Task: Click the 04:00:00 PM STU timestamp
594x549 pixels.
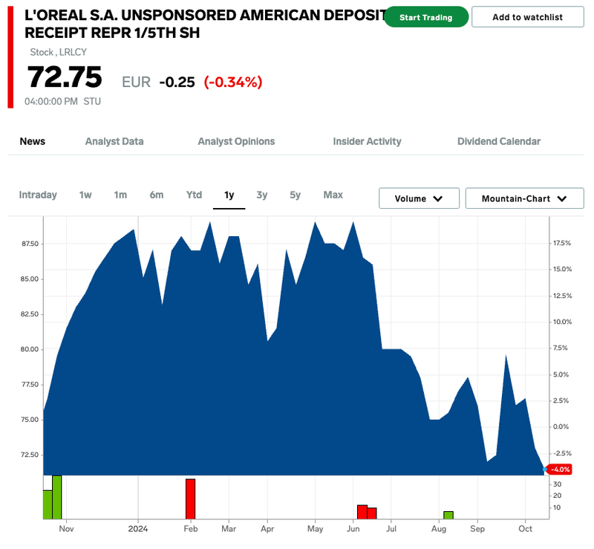Action: [x=63, y=102]
